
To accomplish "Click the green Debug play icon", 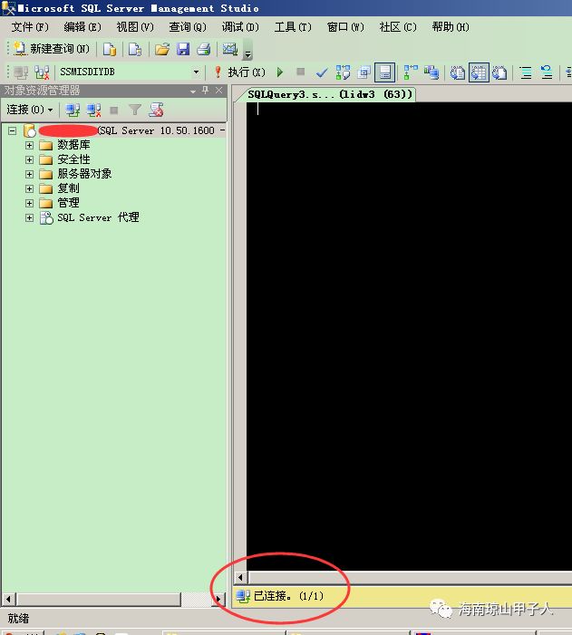I will click(x=280, y=72).
